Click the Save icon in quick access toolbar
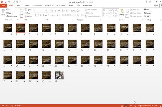Viewport: 162px width, 107px height. (6, 2)
